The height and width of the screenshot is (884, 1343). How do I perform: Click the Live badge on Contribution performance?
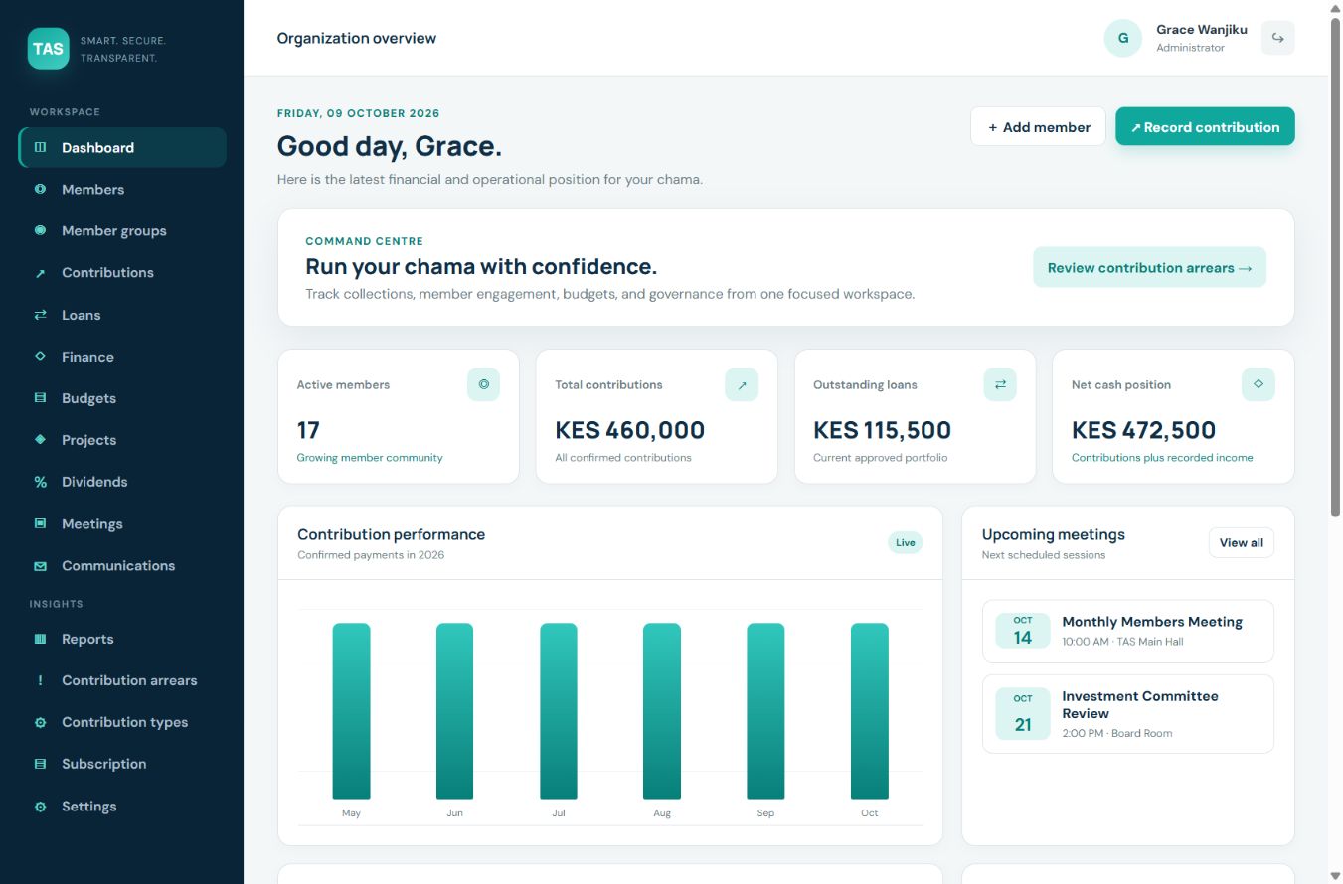[x=905, y=542]
